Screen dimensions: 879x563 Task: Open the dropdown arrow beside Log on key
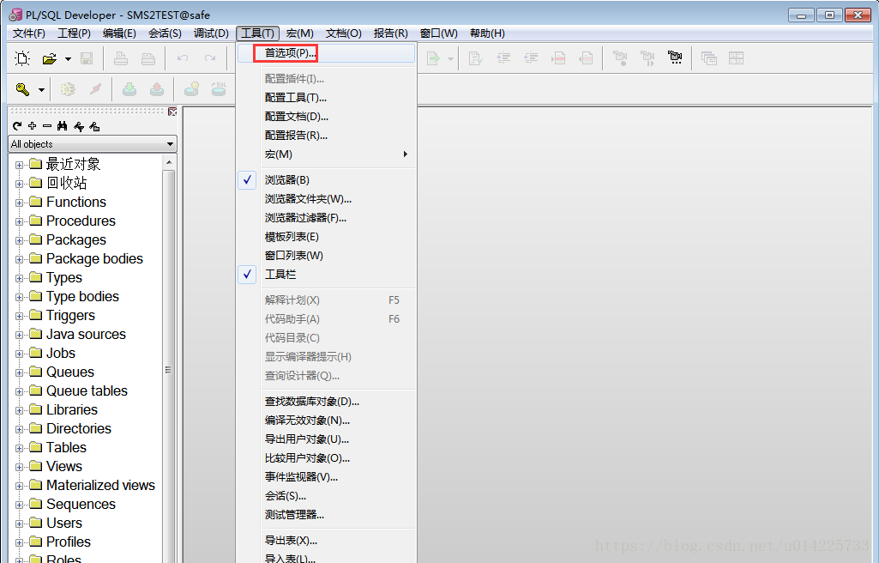41,90
